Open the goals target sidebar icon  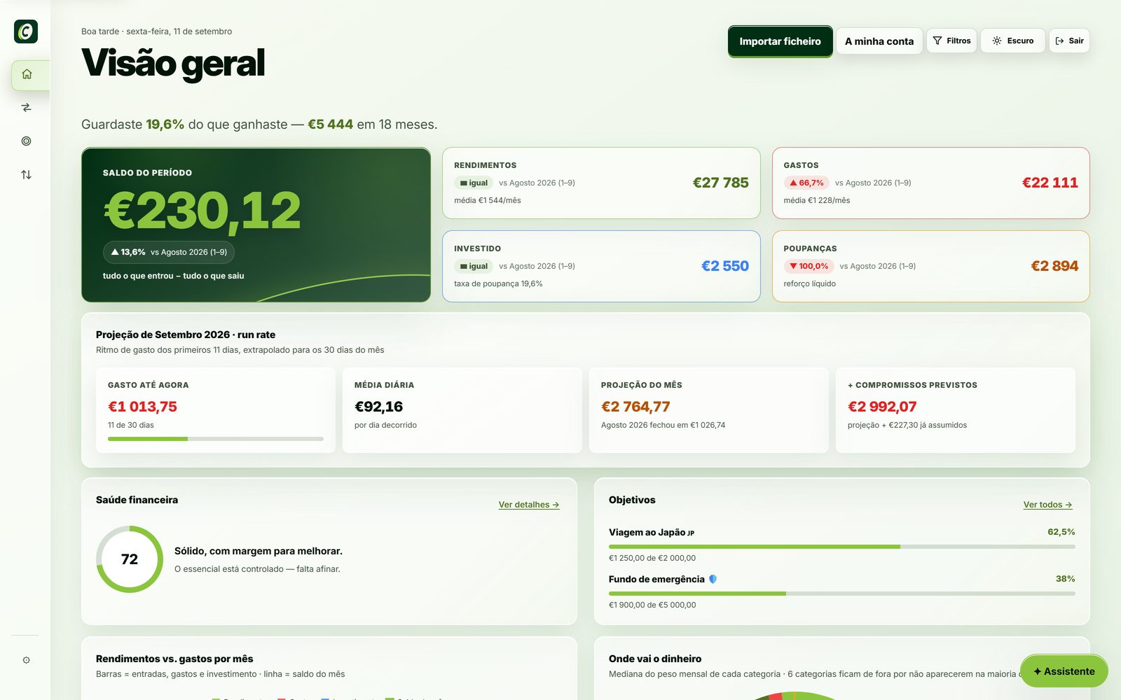tap(27, 141)
